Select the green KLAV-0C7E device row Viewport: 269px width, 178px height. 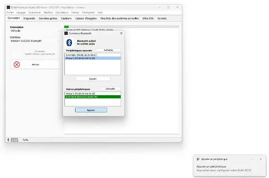(x=92, y=97)
